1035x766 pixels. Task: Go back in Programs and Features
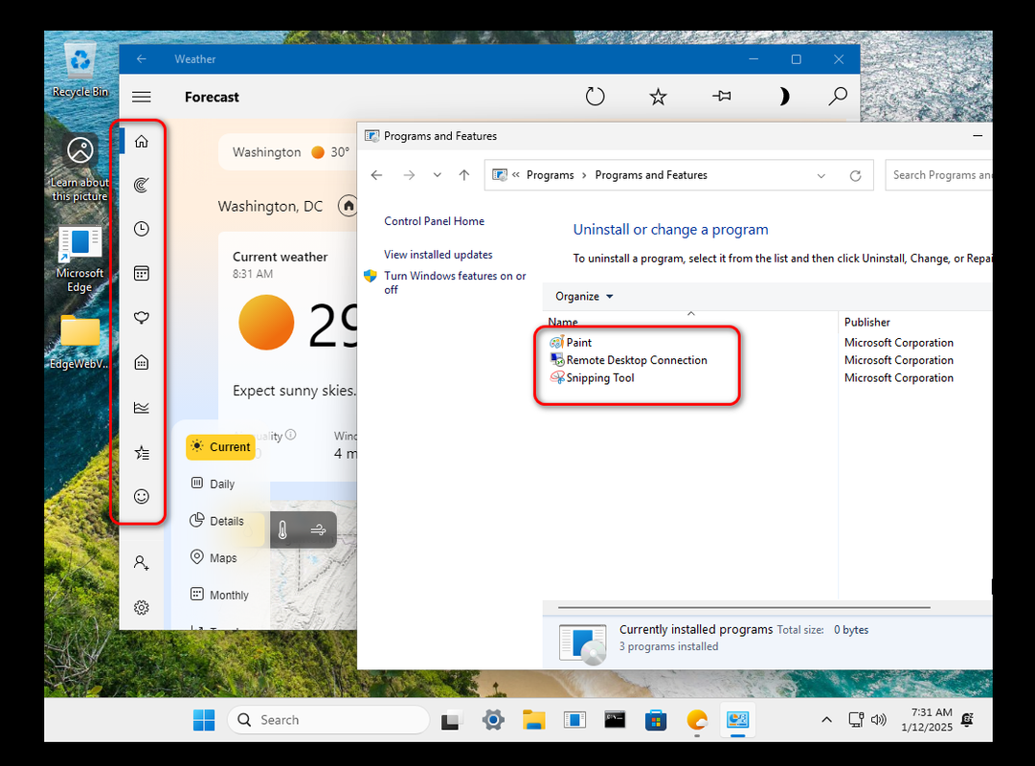[376, 175]
